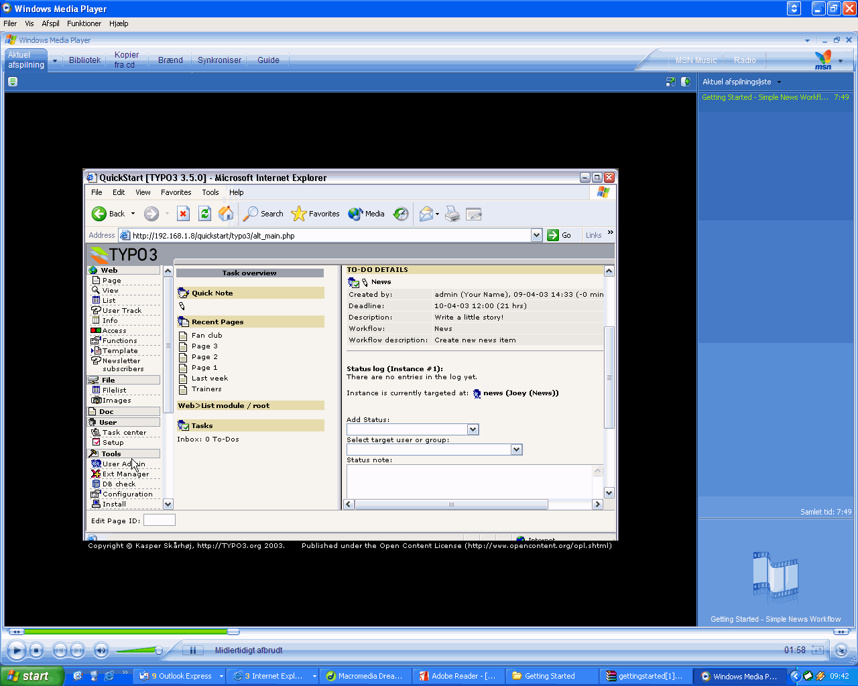
Task: Open the target user or group dropdown
Action: pos(517,450)
